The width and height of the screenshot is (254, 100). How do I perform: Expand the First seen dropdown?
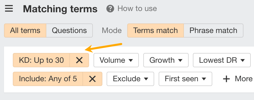pos(185,79)
